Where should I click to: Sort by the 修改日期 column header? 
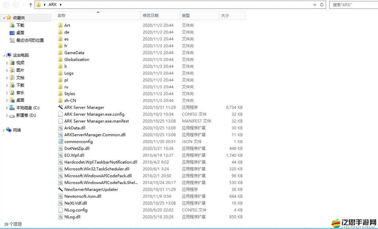[160, 15]
